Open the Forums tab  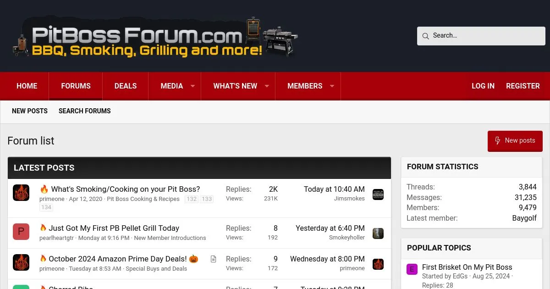pos(76,86)
